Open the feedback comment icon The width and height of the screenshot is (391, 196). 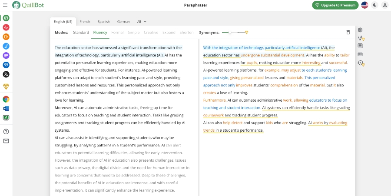pyautogui.click(x=360, y=46)
